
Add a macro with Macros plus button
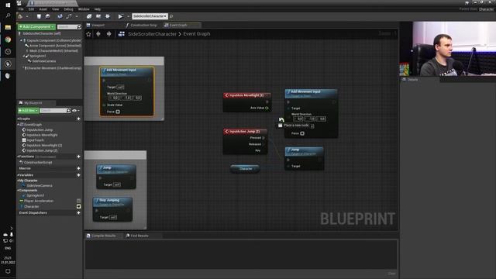click(78, 168)
